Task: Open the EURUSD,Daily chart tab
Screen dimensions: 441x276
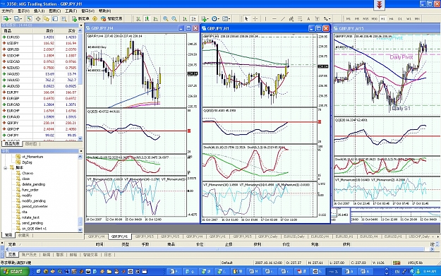Action: pos(294,236)
